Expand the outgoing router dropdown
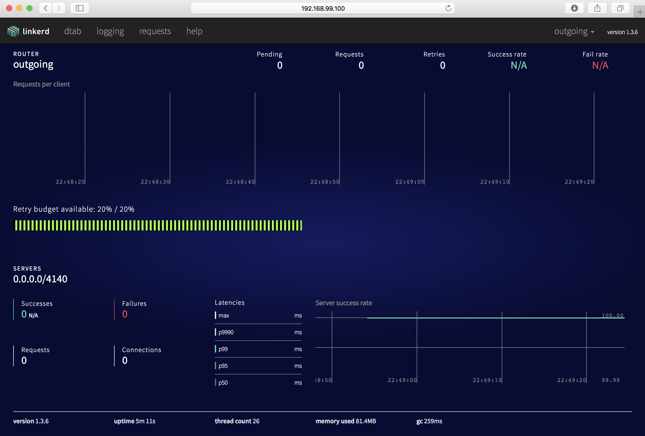Viewport: 645px width, 436px height. 574,31
